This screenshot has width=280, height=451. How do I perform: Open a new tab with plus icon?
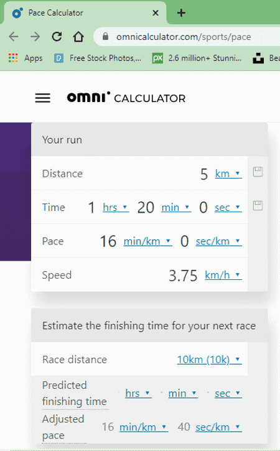click(x=181, y=13)
